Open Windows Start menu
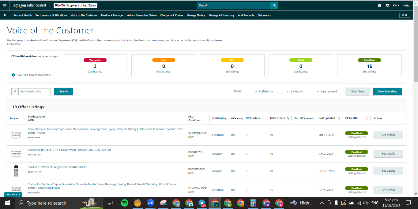The width and height of the screenshot is (418, 209). click(7, 203)
